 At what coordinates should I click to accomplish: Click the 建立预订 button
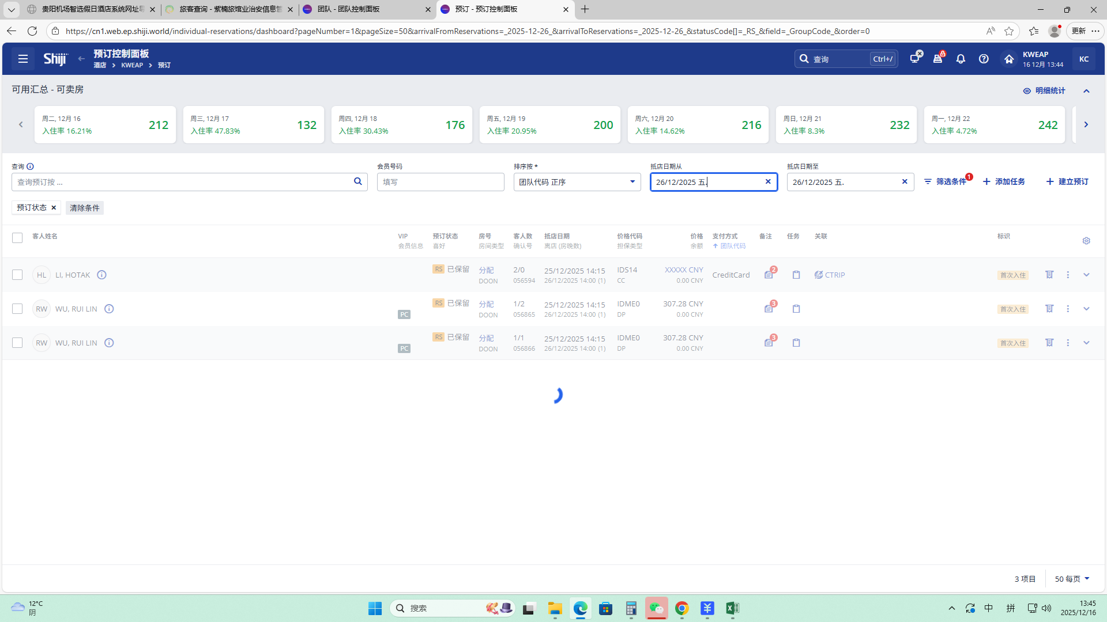1067,181
